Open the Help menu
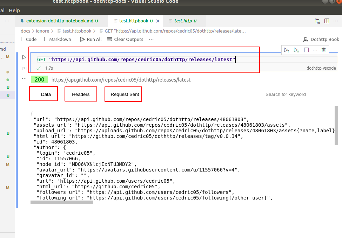Image resolution: width=342 pixels, height=238 pixels. 14,10
